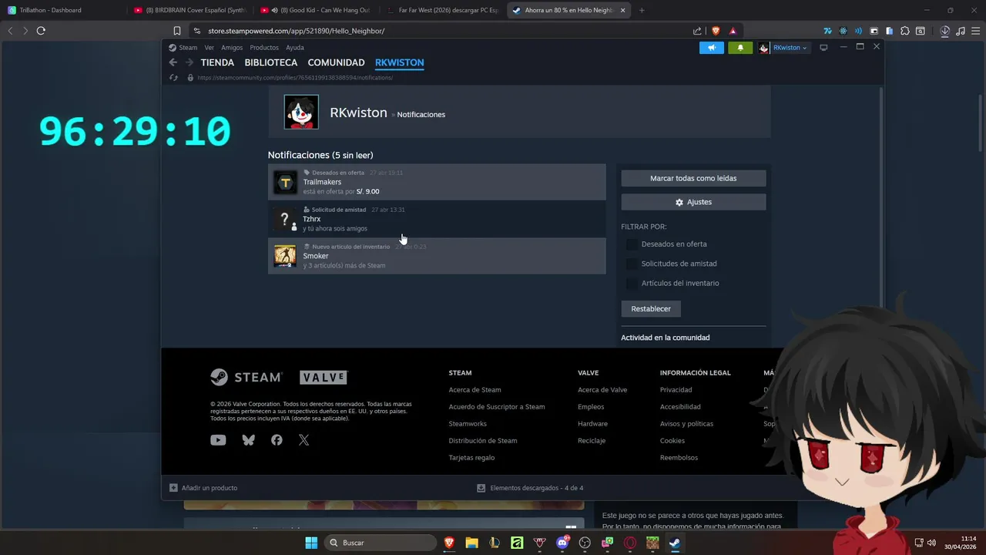Viewport: 986px width, 555px height.
Task: Open the Steamworks footer link
Action: pos(468,424)
